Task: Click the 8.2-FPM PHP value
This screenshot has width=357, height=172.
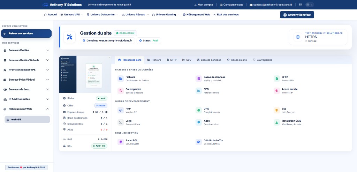Action: point(103,140)
